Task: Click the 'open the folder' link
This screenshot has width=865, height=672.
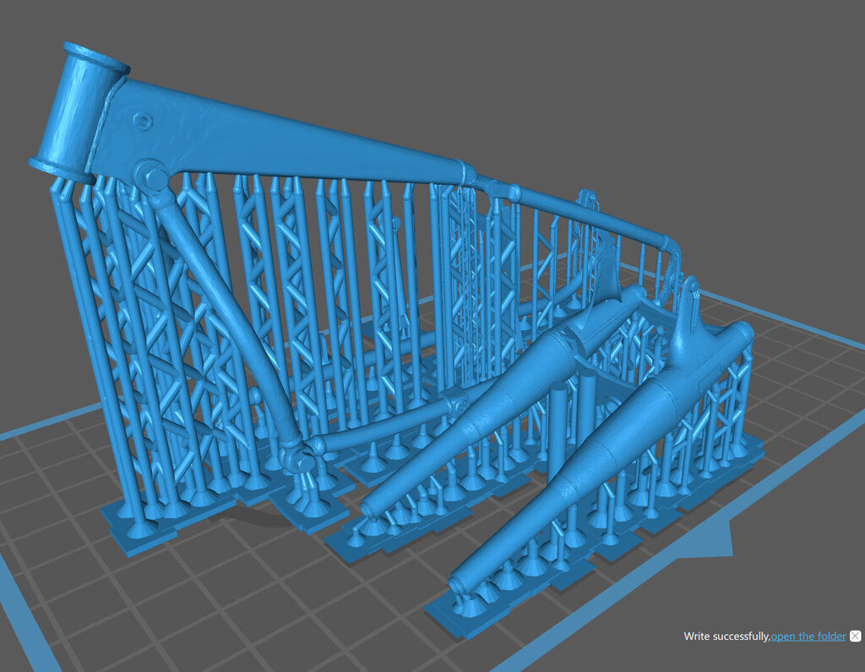Action: 808,637
